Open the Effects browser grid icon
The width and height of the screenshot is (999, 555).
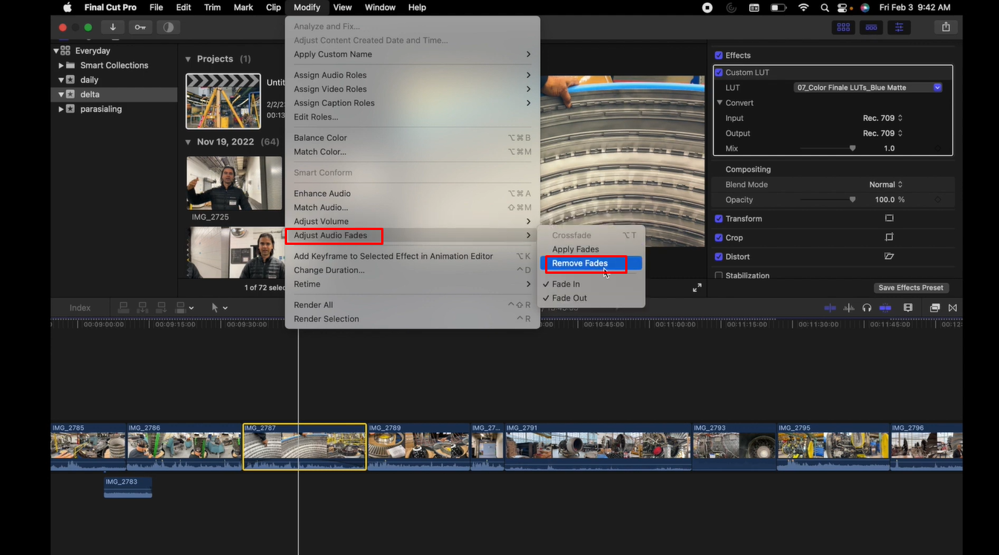pyautogui.click(x=843, y=27)
